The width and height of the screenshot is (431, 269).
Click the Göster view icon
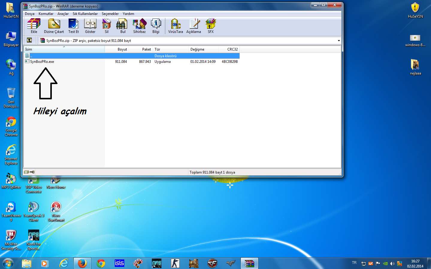(90, 26)
